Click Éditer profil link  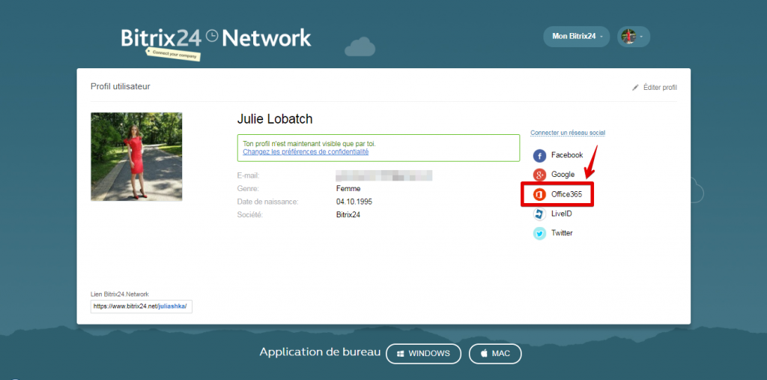[660, 88]
